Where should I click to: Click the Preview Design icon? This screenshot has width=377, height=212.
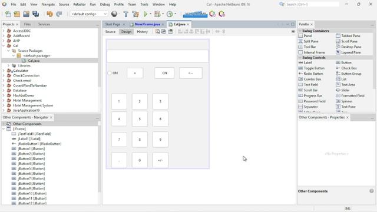170,32
